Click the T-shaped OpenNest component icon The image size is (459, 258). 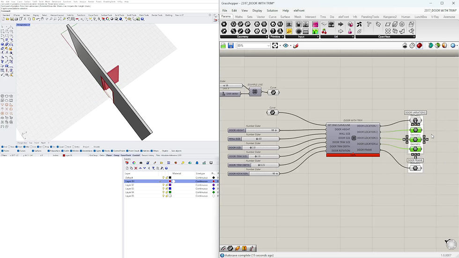click(369, 24)
